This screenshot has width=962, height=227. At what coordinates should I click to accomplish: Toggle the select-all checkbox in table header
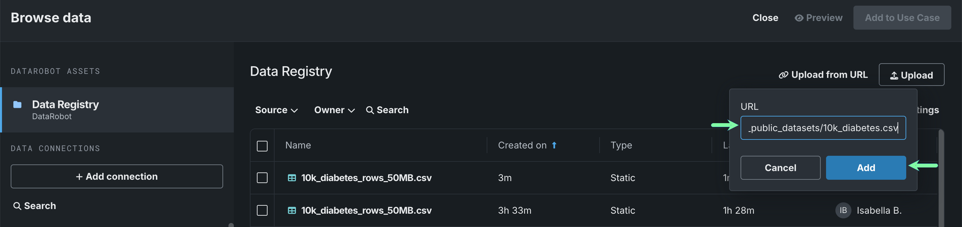[262, 146]
